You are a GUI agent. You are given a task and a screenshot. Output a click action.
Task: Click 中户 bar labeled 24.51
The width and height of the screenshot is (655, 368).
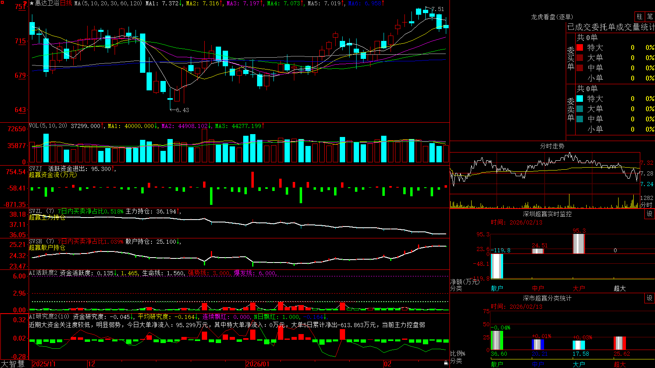click(x=538, y=251)
